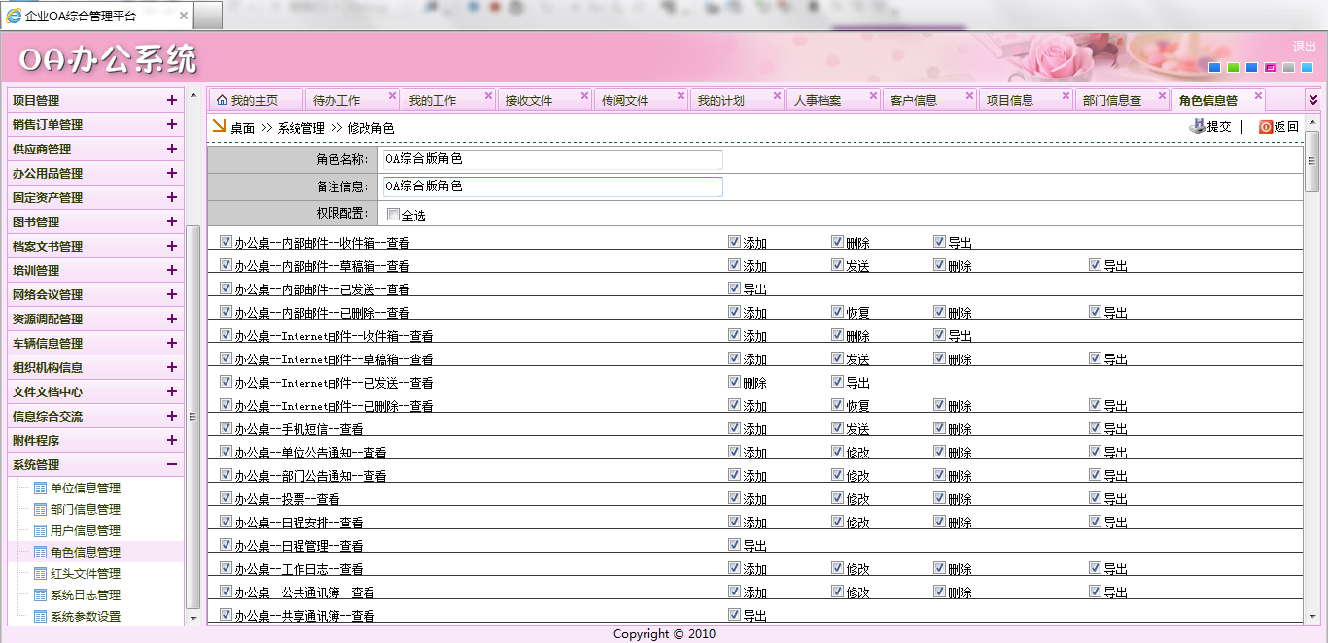1328x643 pixels.
Task: Close the 客户信息 tab using its X
Action: (x=969, y=96)
